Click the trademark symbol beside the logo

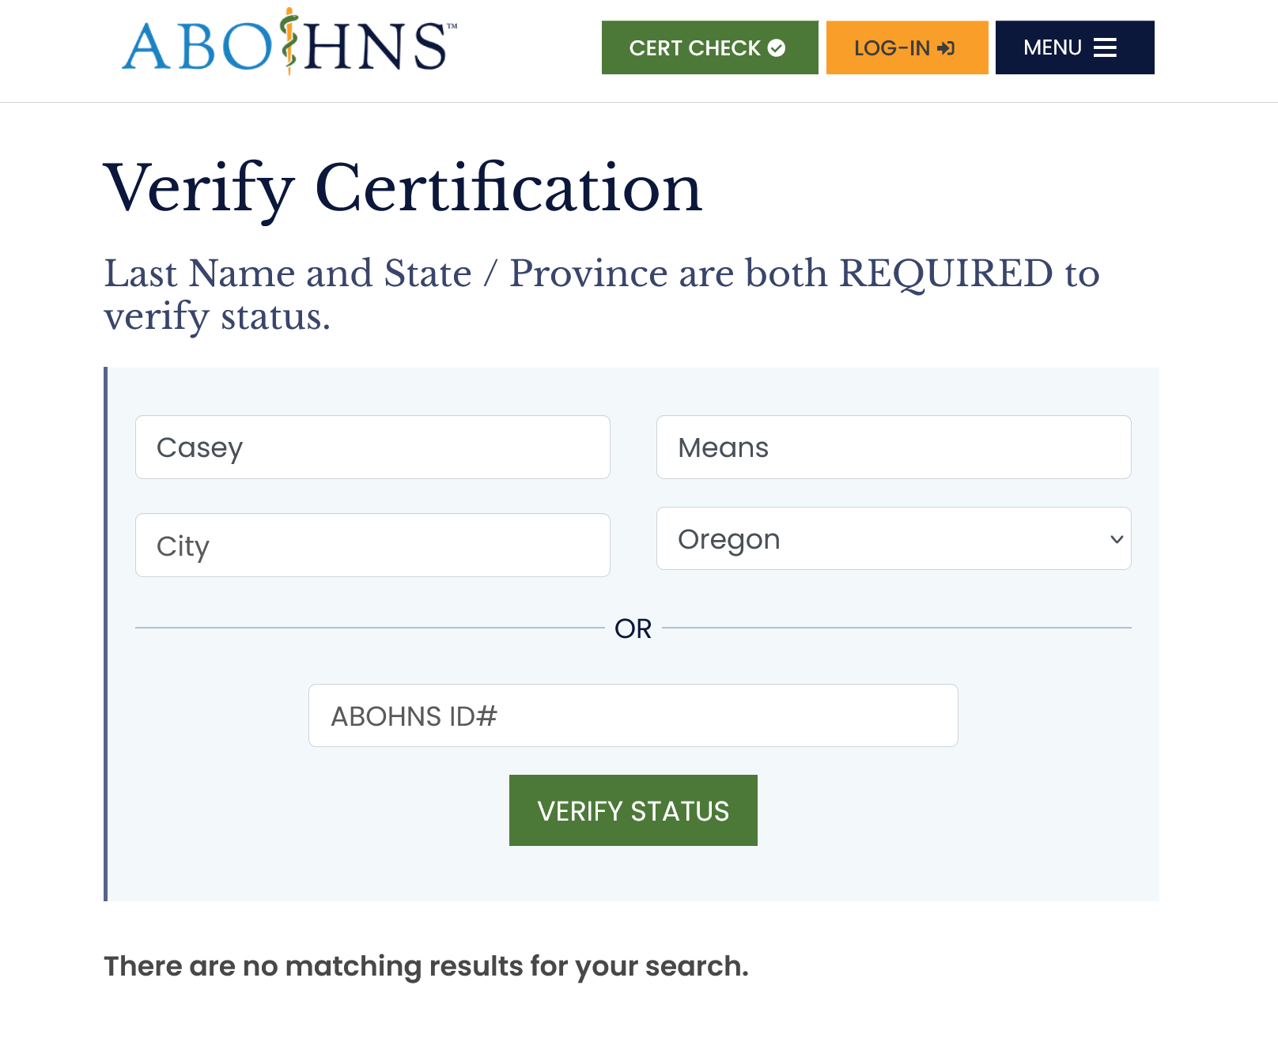point(452,26)
